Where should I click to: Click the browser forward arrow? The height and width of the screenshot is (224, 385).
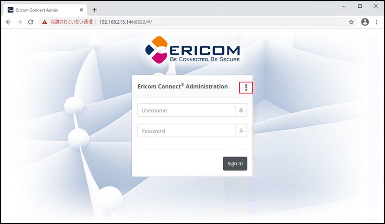tap(19, 22)
